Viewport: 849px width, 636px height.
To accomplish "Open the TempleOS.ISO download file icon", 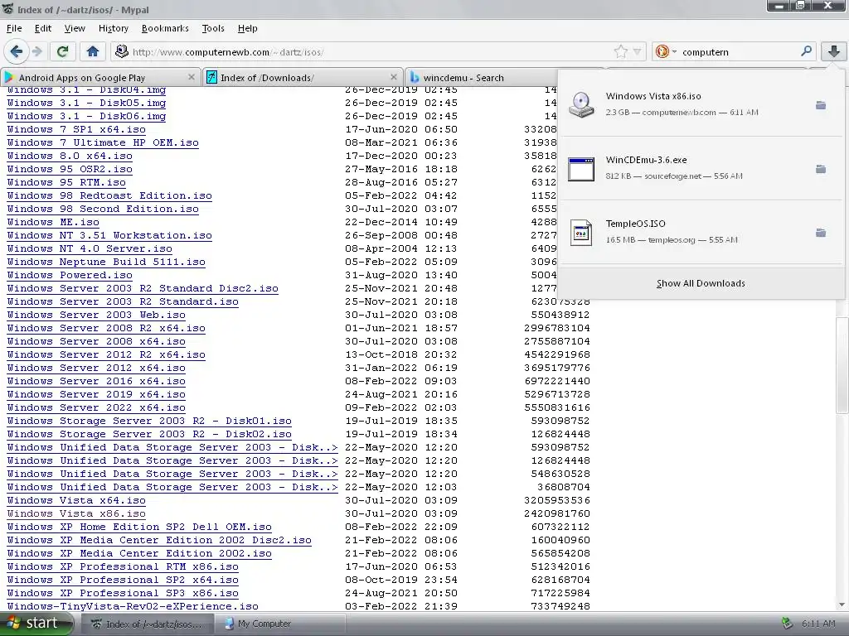I will click(581, 233).
